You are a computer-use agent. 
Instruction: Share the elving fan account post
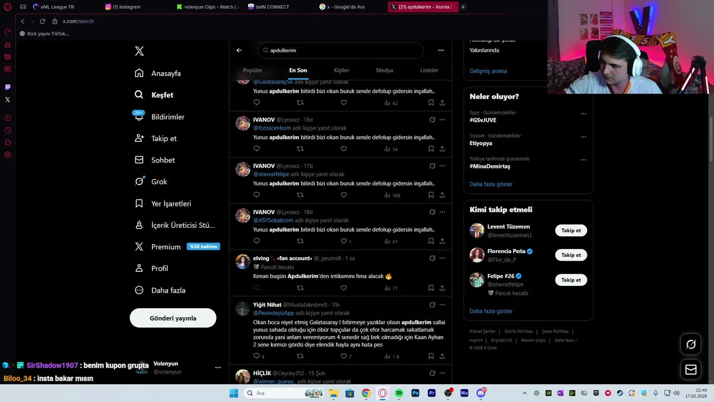coord(442,288)
